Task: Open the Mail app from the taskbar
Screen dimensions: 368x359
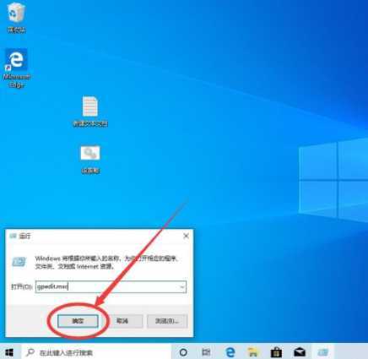Action: click(x=300, y=352)
